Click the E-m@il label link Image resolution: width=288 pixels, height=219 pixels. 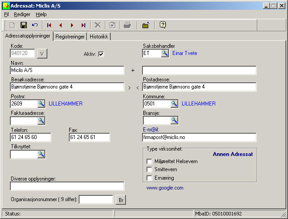pyautogui.click(x=151, y=130)
